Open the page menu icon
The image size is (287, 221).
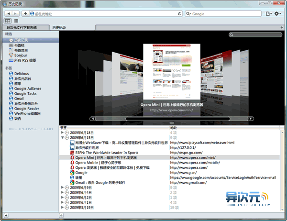(x=269, y=14)
